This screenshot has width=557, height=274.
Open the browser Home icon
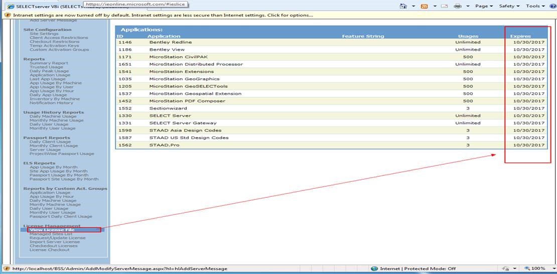(x=403, y=6)
